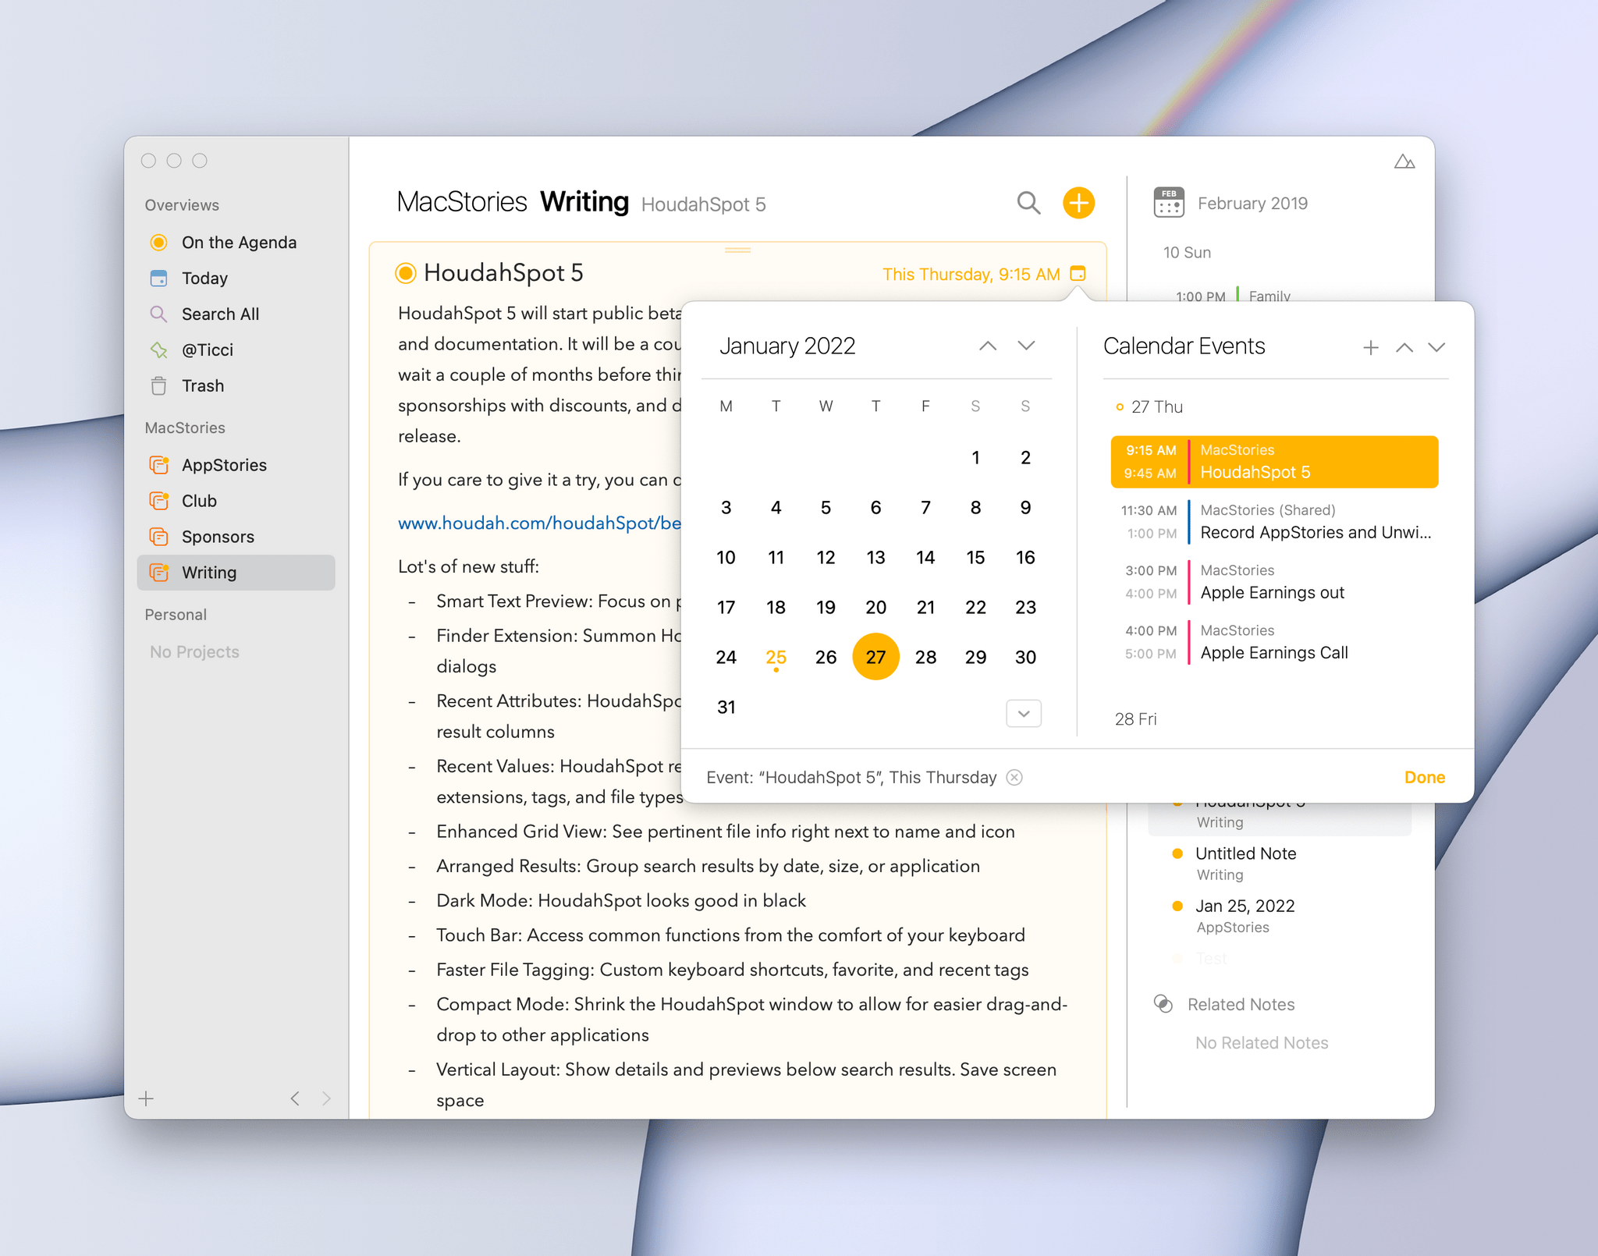Screen dimensions: 1598x1256
Task: Toggle the HoudahSpot 5 note agenda circle
Action: (x=405, y=273)
